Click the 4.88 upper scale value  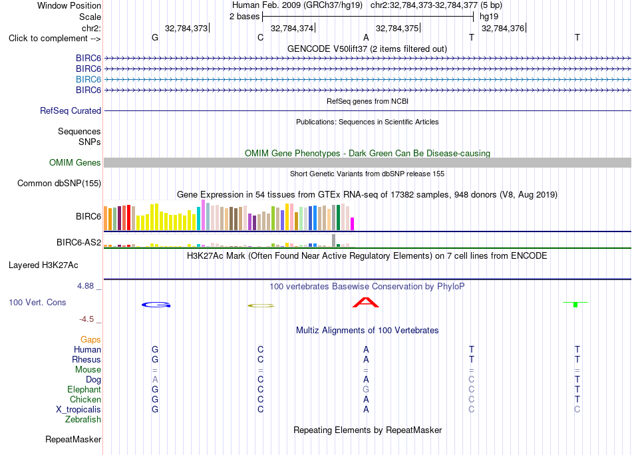pos(85,286)
